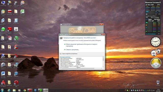Launch Google Chrome from the taskbar
The image size is (163, 92).
pyautogui.click(x=25, y=90)
